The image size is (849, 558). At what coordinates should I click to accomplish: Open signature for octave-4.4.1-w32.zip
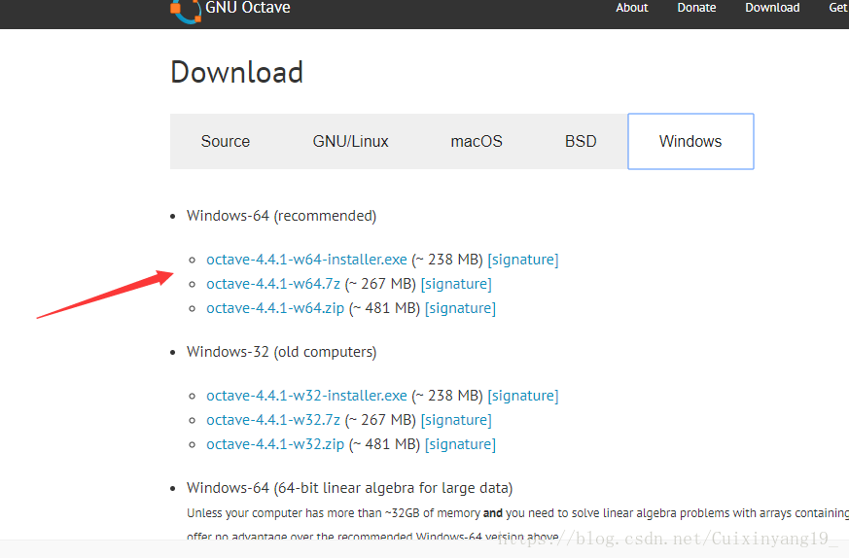click(460, 444)
